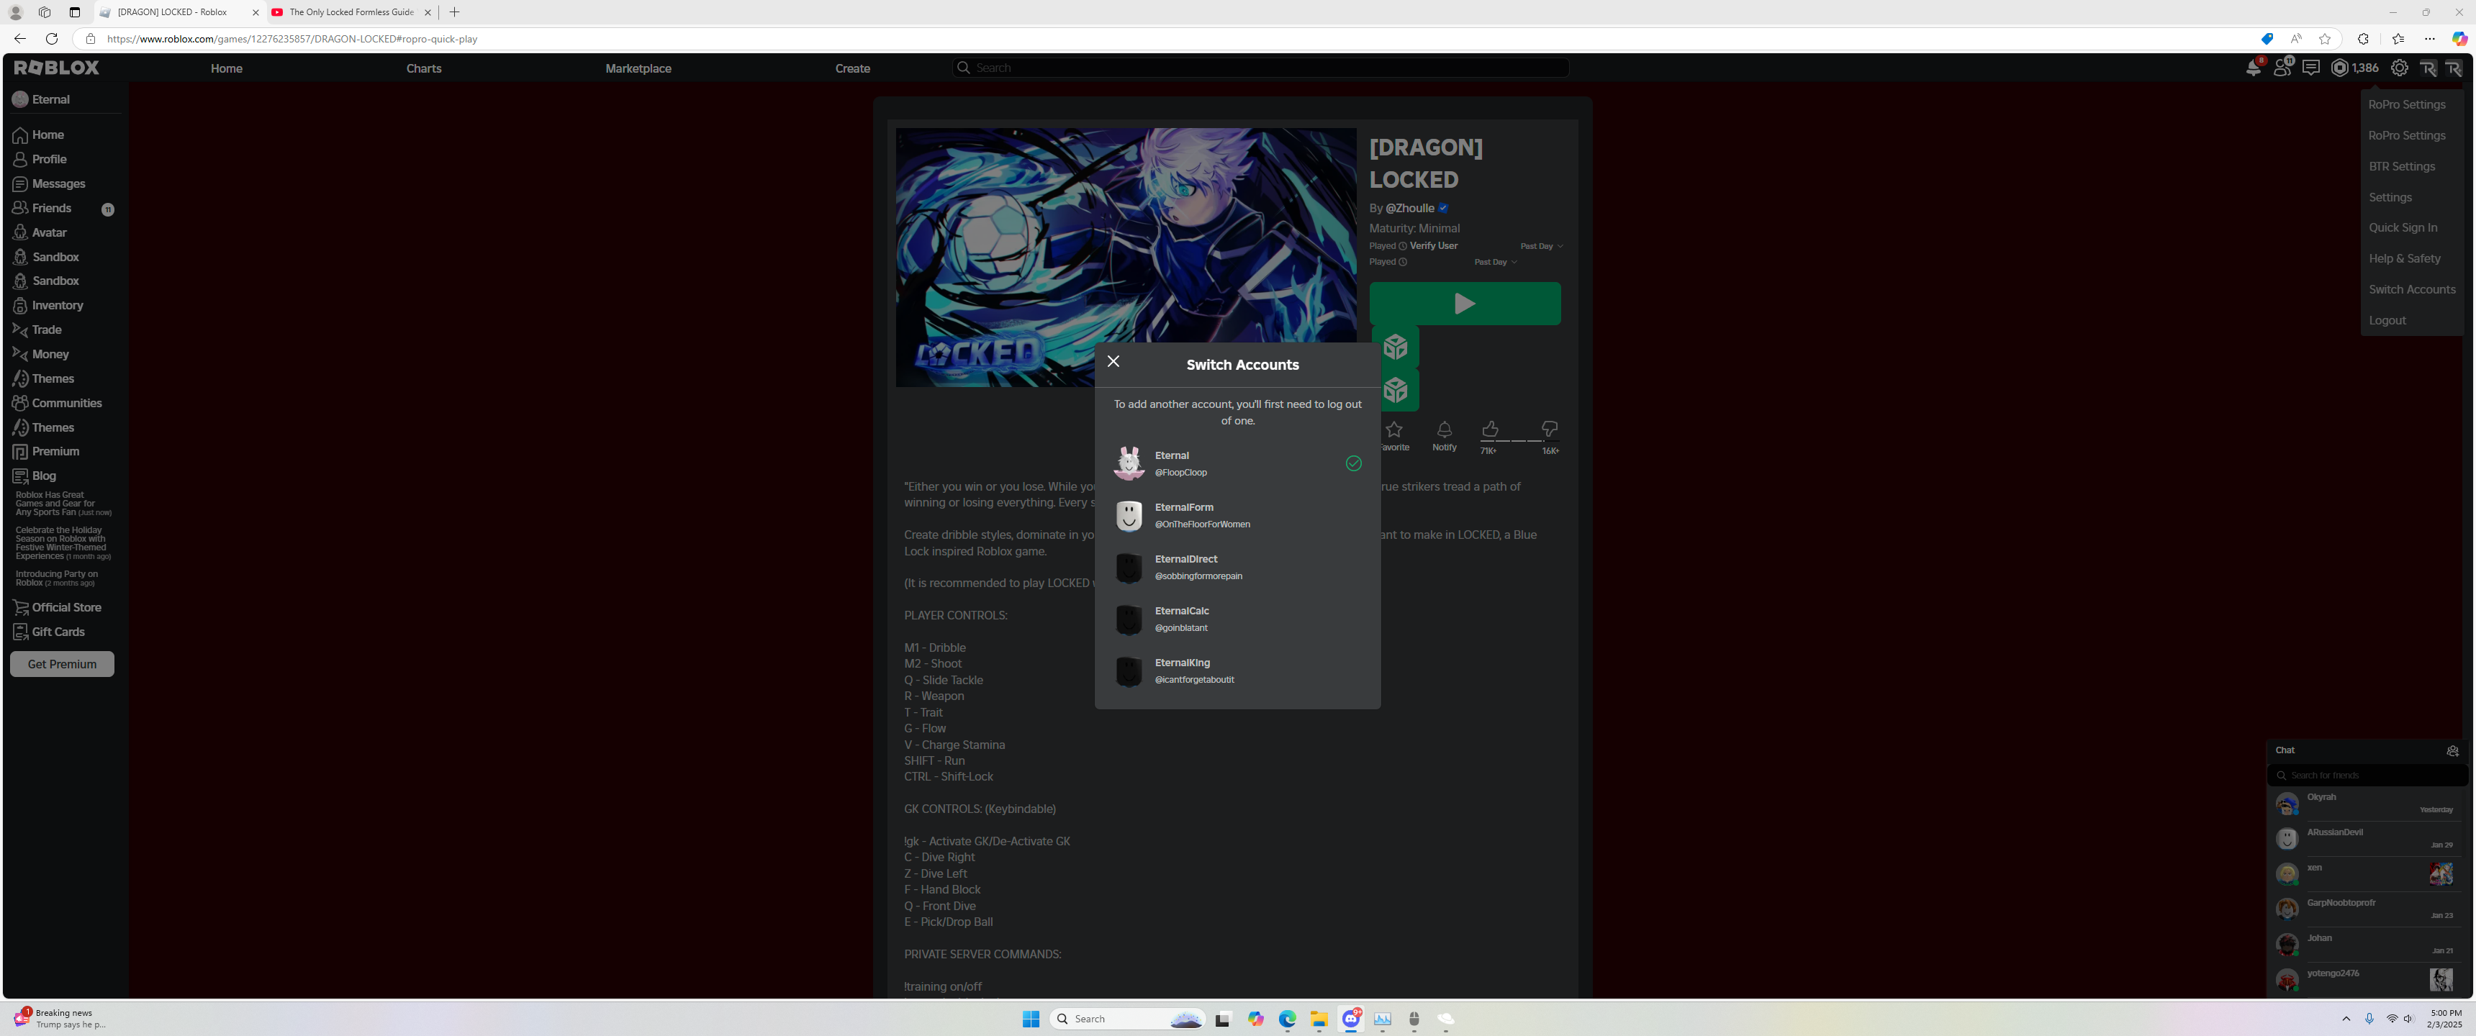Click the Communities icon in the left sidebar

20,403
